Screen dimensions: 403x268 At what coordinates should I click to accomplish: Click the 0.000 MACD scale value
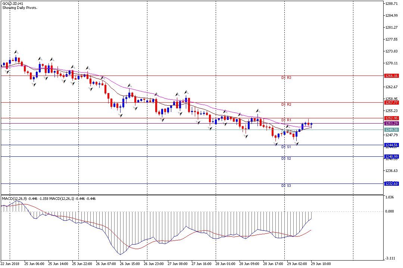pyautogui.click(x=390, y=211)
